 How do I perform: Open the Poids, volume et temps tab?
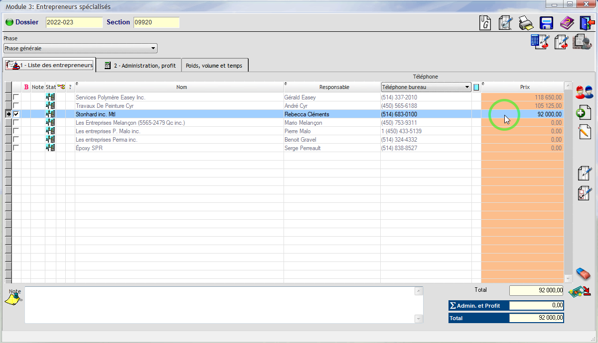[214, 66]
